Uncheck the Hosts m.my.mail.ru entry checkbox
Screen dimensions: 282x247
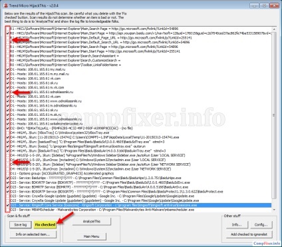[8, 74]
